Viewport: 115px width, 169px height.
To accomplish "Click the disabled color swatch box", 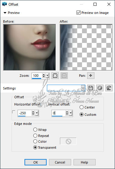I will point(68,141).
